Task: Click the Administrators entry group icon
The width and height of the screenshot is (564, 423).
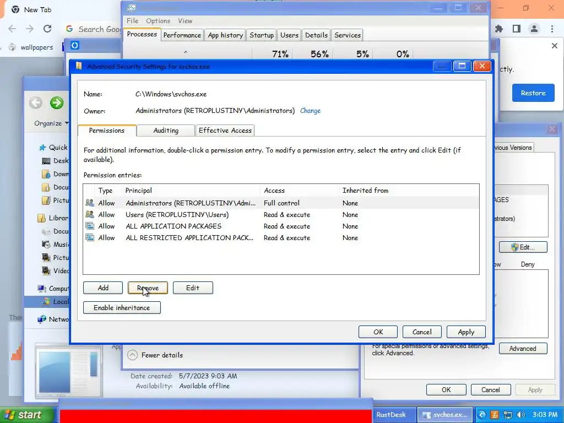Action: (90, 203)
